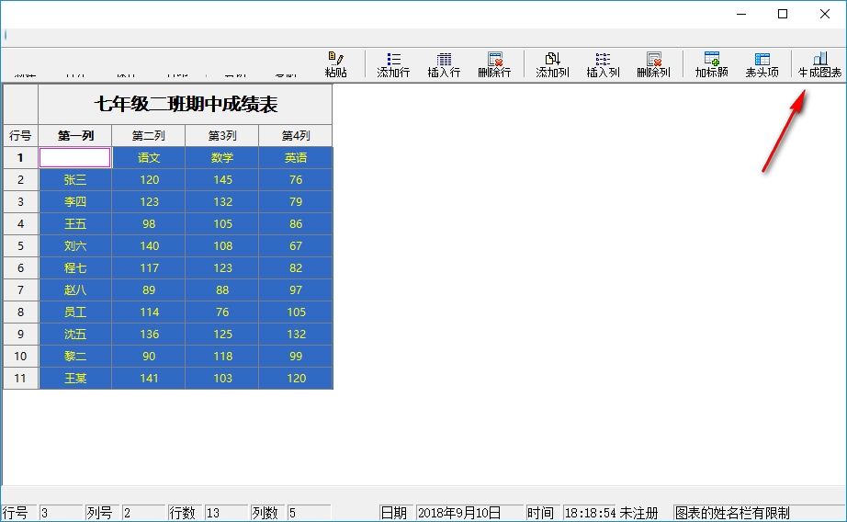
Task: Click 王某's 语文 score 141
Action: [149, 379]
